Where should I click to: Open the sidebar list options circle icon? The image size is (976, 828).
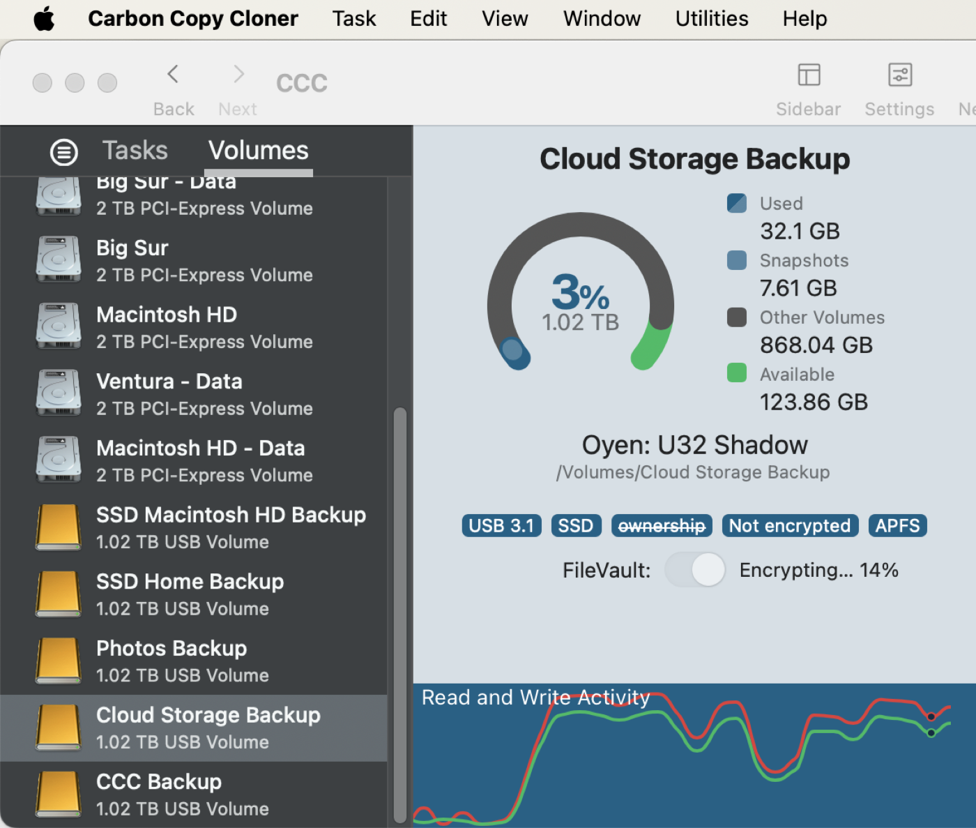[x=64, y=151]
